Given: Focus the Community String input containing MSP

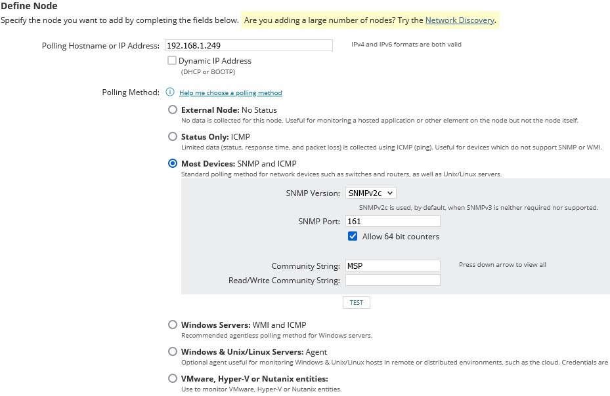Looking at the screenshot, I should (392, 266).
